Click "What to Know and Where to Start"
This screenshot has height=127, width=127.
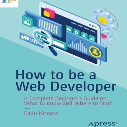68,103
